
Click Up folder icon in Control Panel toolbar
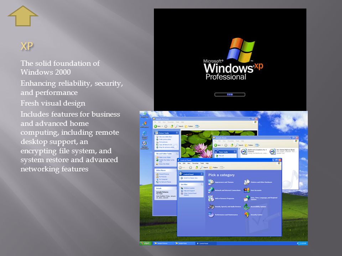[197, 167]
